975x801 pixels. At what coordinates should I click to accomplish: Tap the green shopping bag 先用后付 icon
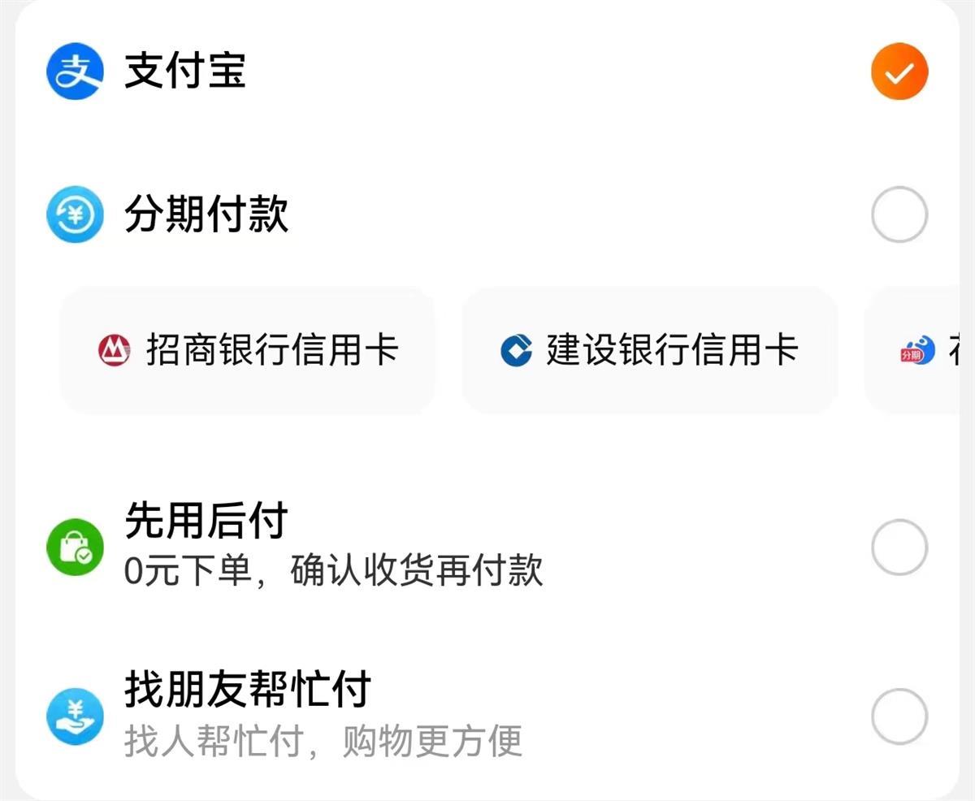75,548
